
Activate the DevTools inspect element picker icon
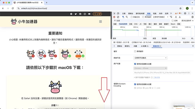coord(114,13)
